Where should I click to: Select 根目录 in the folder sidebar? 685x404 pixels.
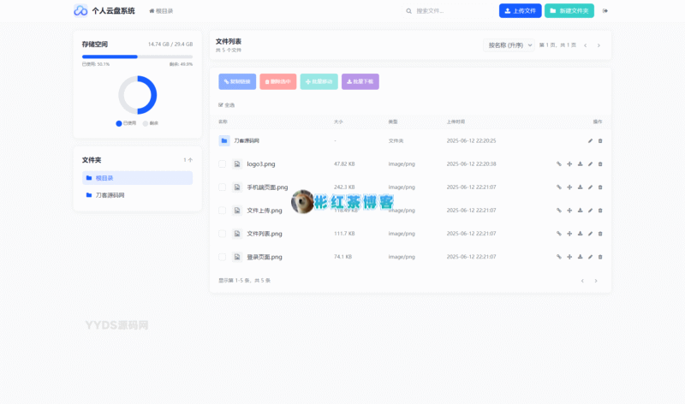(x=137, y=178)
